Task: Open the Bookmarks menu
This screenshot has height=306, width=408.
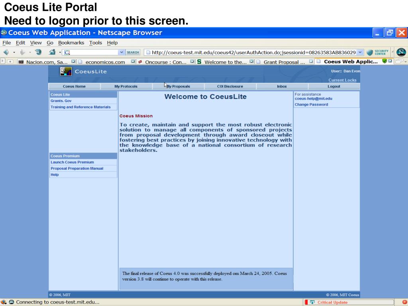Action: click(x=71, y=43)
